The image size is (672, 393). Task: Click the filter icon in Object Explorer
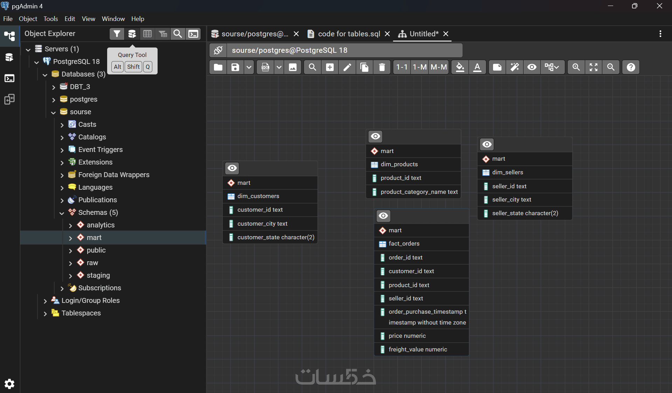[x=117, y=34]
